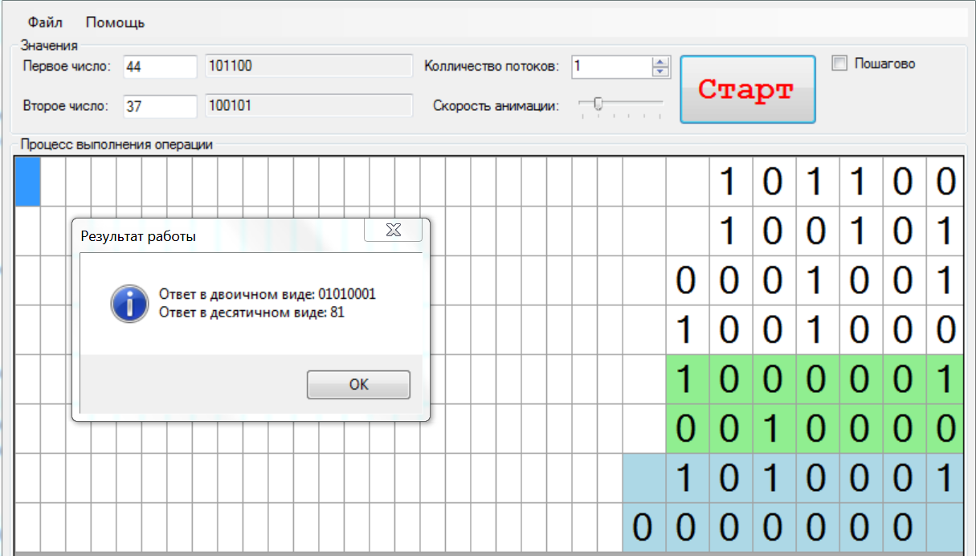976x556 pixels.
Task: Click the binary field showing 100101
Action: coord(308,105)
